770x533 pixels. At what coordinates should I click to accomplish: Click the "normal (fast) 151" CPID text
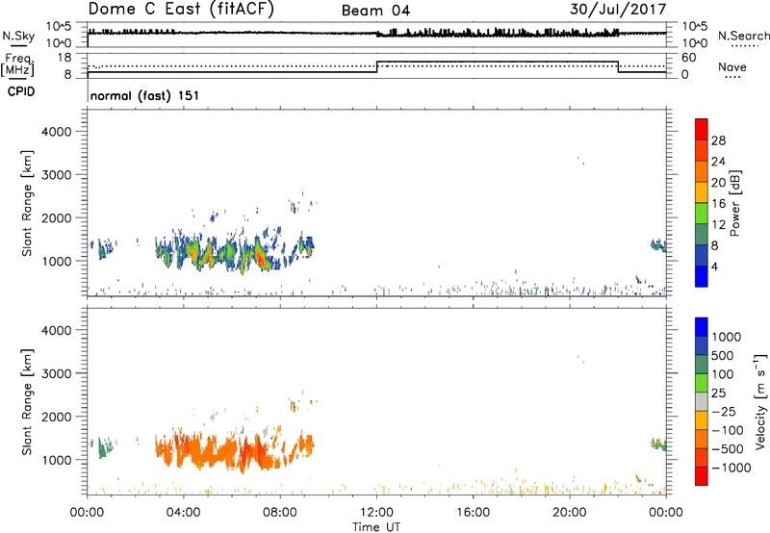(x=145, y=95)
